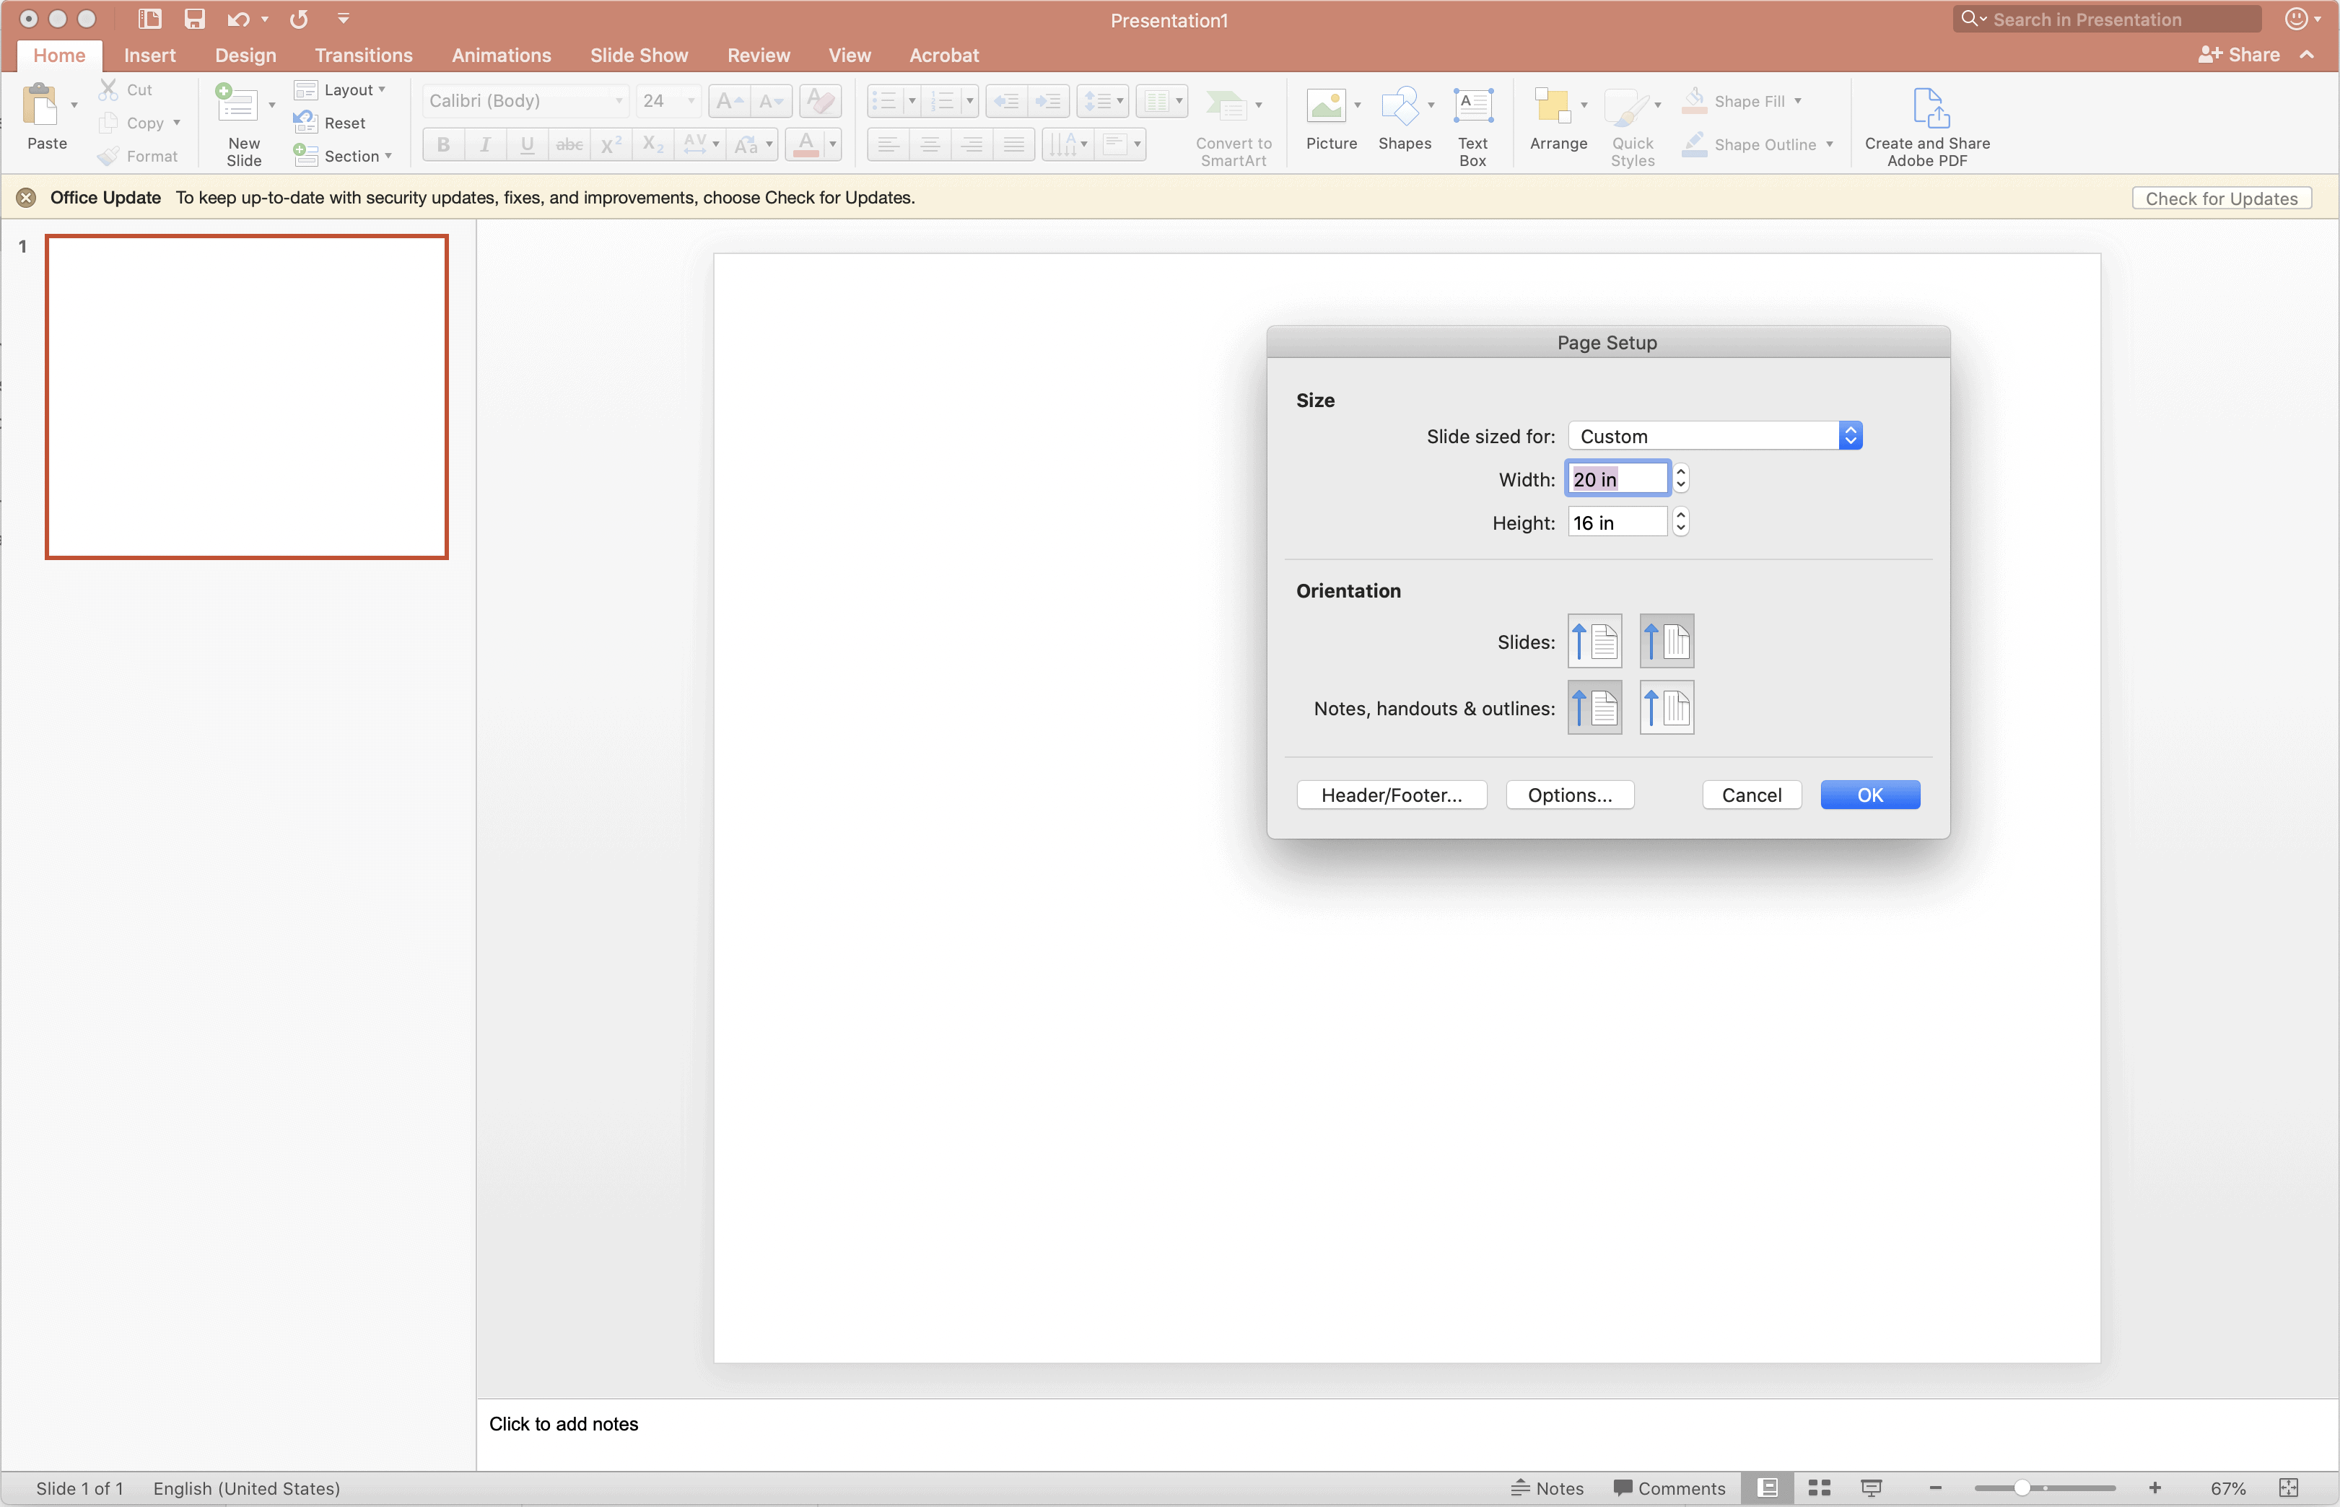This screenshot has width=2340, height=1507.
Task: Click the New Slide icon
Action: [237, 105]
